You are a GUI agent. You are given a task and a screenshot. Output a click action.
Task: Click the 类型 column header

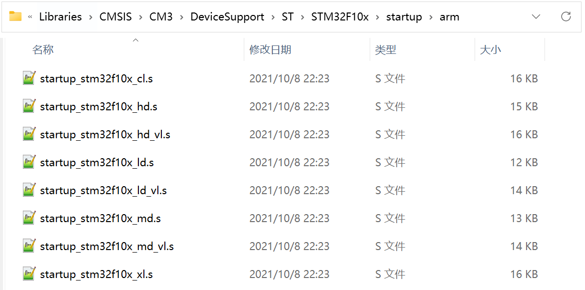click(x=386, y=50)
